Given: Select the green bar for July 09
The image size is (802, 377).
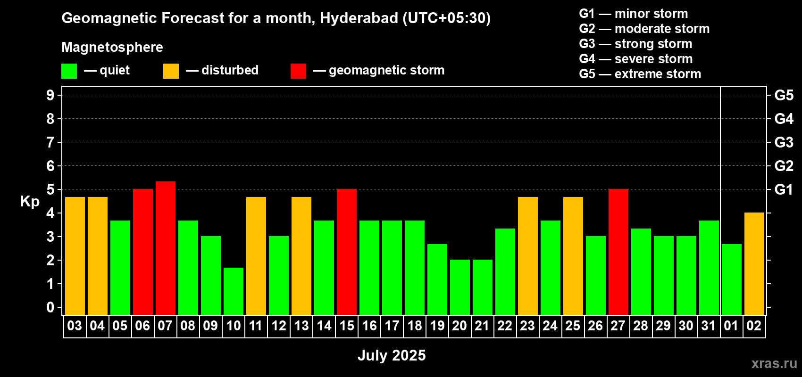Looking at the screenshot, I should pyautogui.click(x=211, y=275).
